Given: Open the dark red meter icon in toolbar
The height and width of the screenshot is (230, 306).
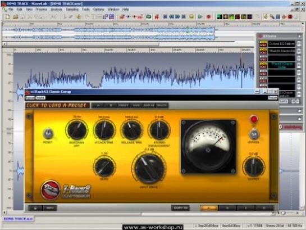Looking at the screenshot, I should tap(238, 17).
